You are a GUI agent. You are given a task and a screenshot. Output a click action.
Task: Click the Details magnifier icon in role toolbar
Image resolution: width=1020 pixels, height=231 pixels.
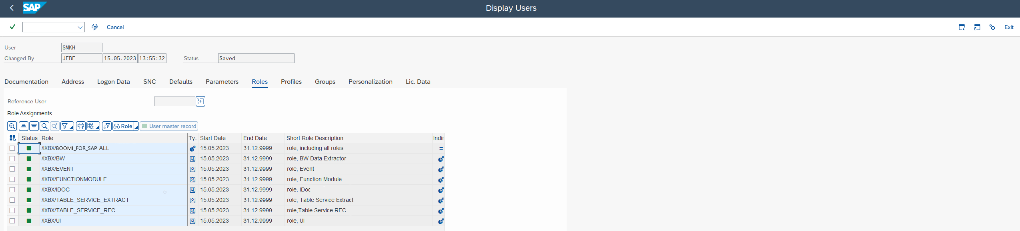tap(12, 126)
